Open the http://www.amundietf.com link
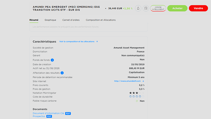211x119 pixels. 128,81
